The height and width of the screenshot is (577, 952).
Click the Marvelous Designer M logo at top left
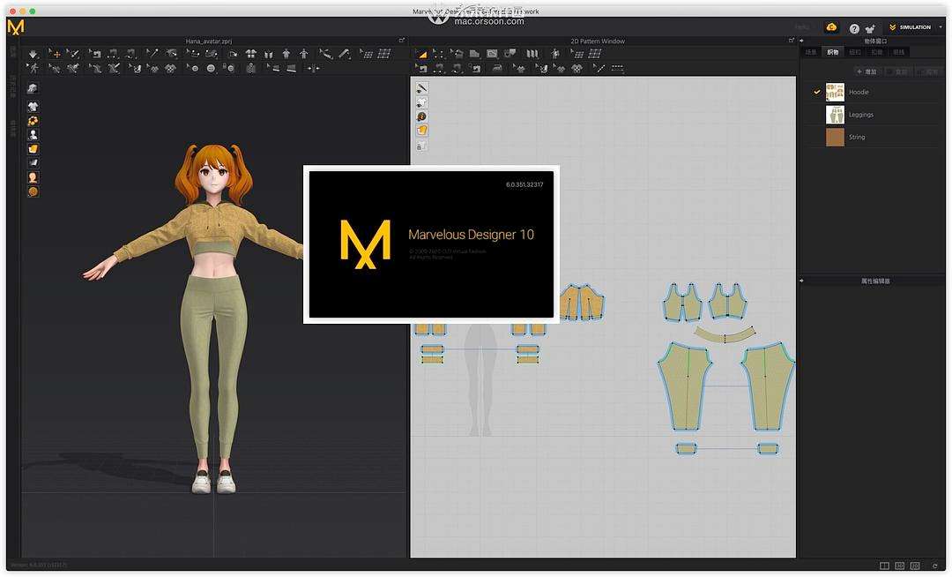tap(16, 27)
